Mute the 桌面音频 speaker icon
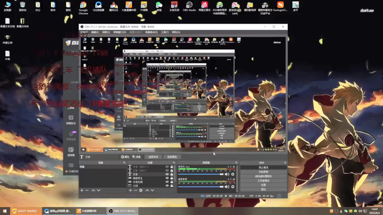 point(227,187)
